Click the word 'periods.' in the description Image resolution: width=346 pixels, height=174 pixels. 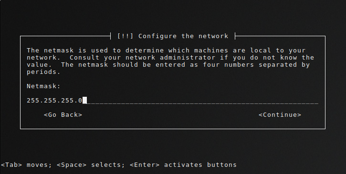click(x=43, y=72)
